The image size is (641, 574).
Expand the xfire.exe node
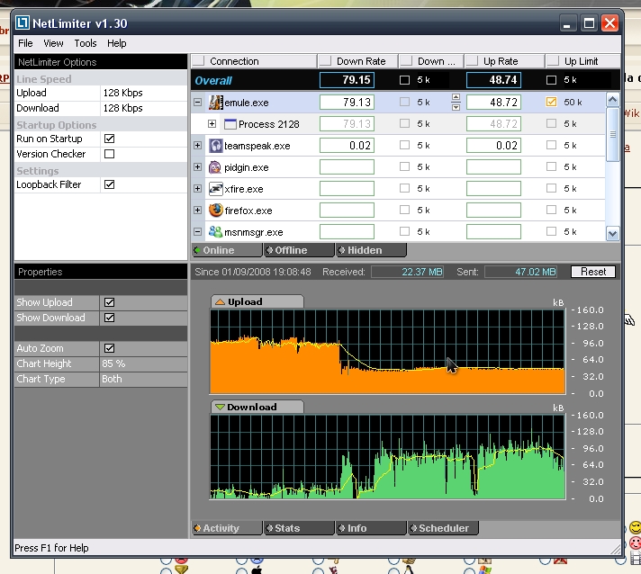coord(197,188)
